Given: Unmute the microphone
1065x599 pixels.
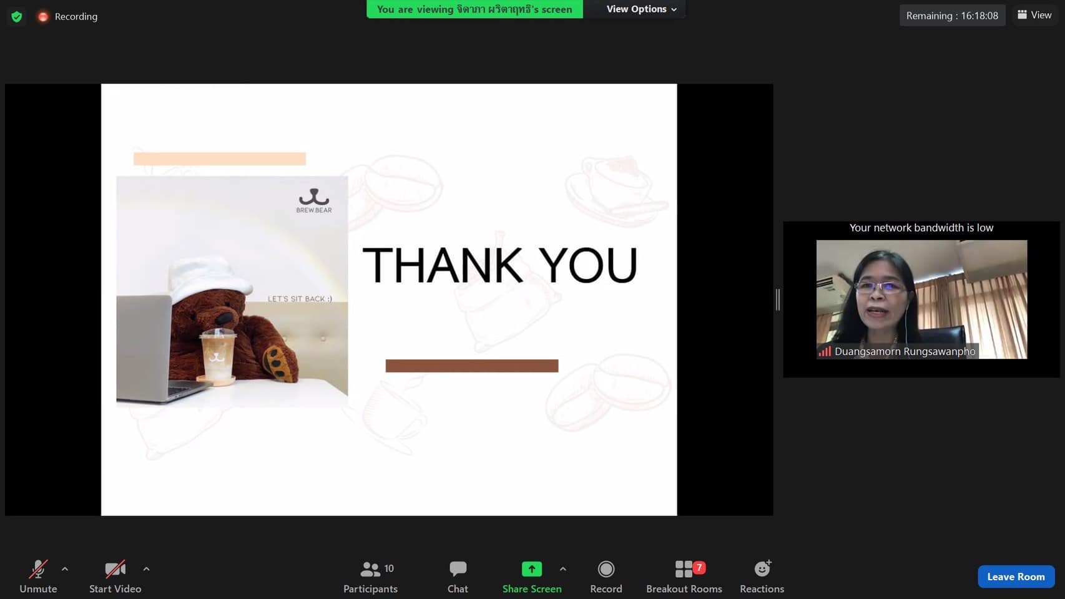Looking at the screenshot, I should point(38,576).
